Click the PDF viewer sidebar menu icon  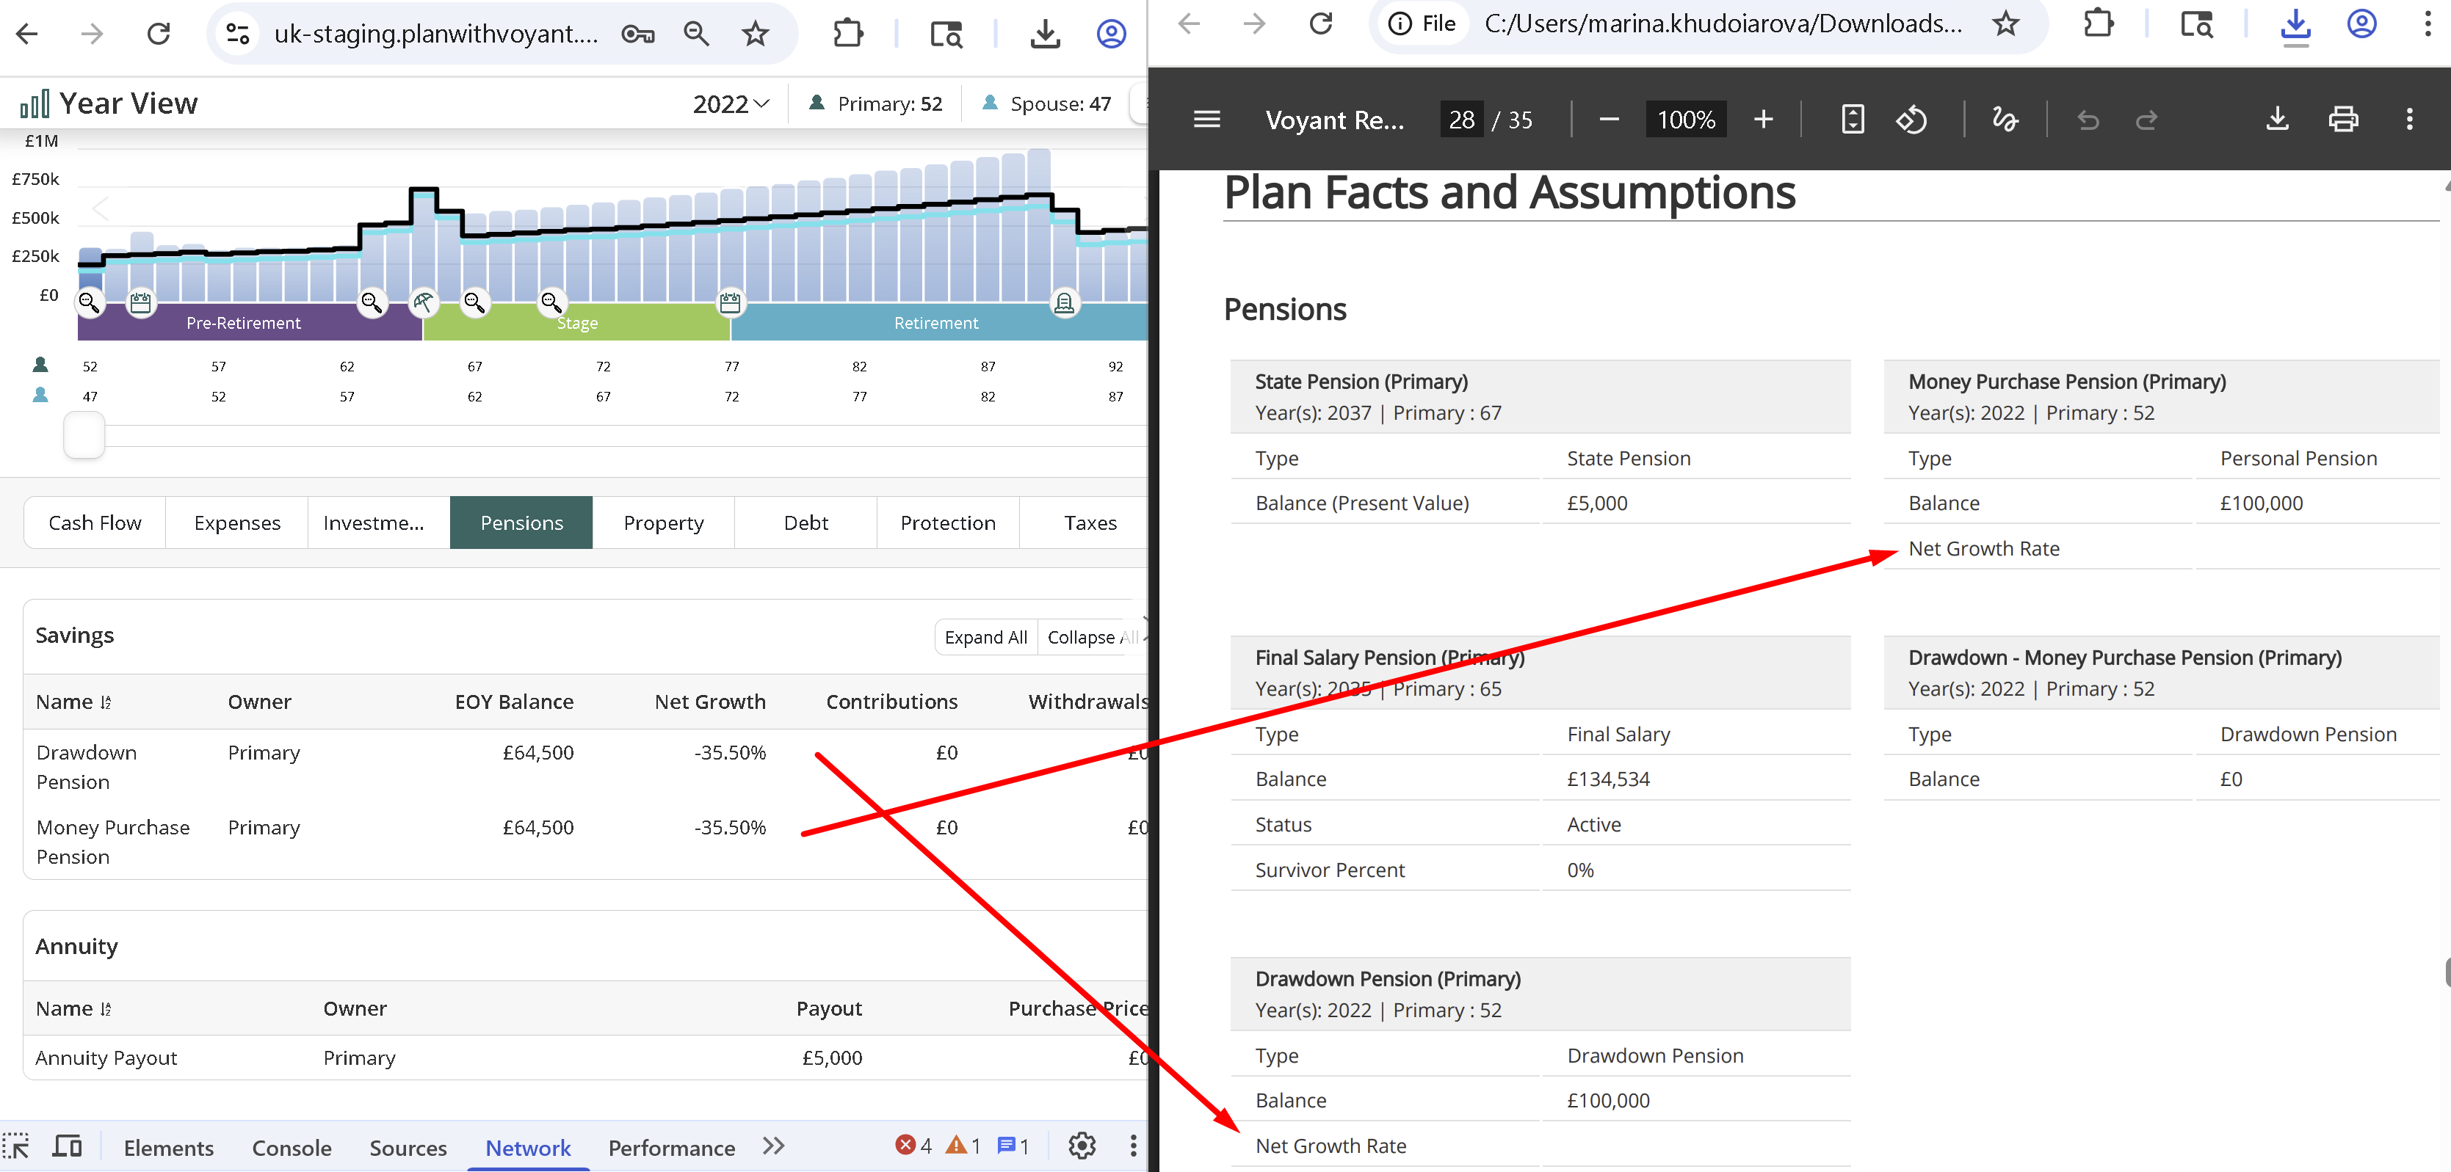coord(1206,120)
